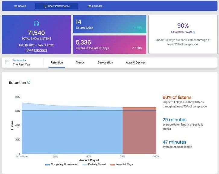Toggle the Impactful Plays legend series
This screenshot has width=219, height=174.
pyautogui.click(x=121, y=164)
